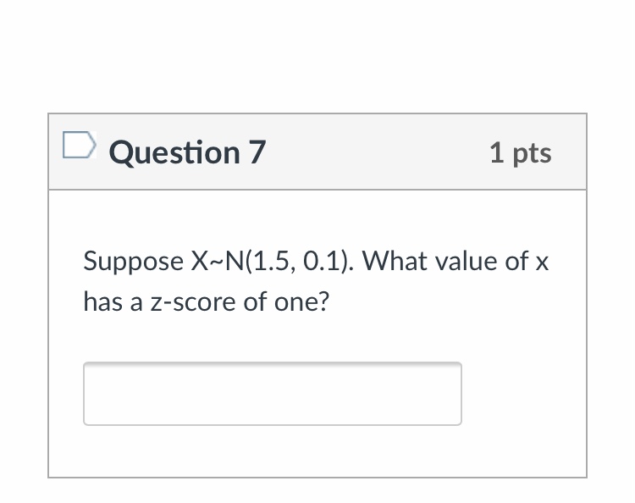Click into the answer text box
Image resolution: width=635 pixels, height=503 pixels.
[x=272, y=394]
